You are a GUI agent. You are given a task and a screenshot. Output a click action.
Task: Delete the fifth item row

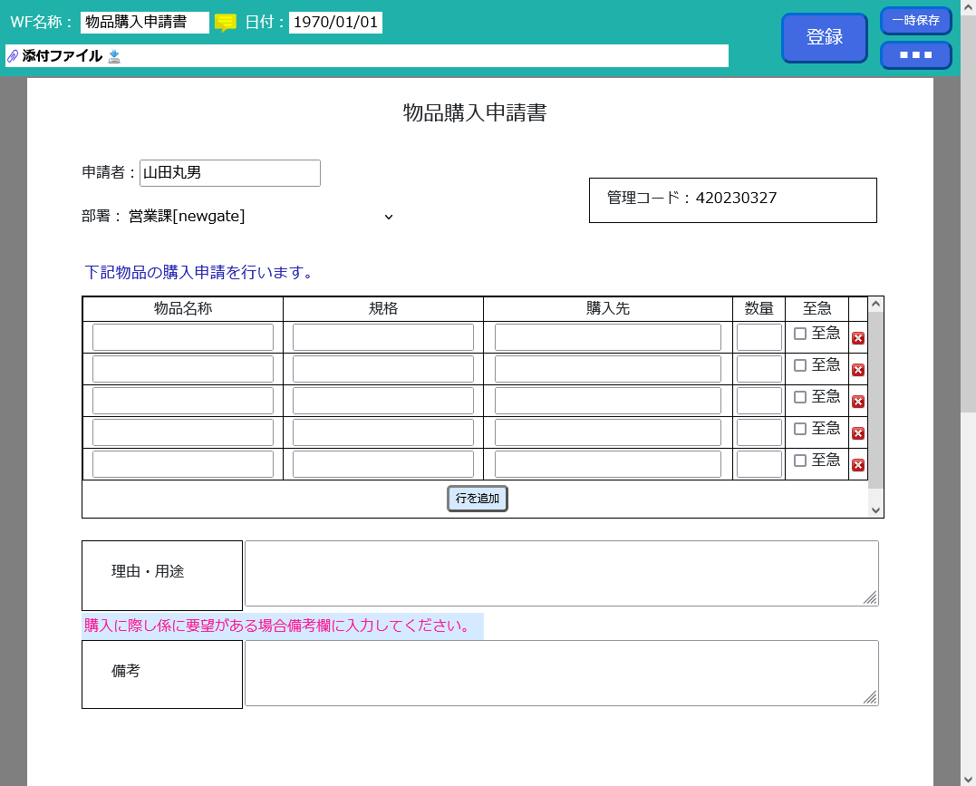coord(858,465)
